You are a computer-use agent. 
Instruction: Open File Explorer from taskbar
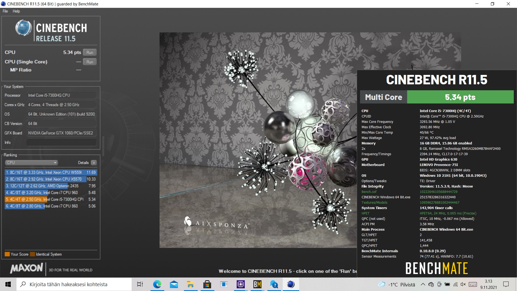click(x=190, y=284)
